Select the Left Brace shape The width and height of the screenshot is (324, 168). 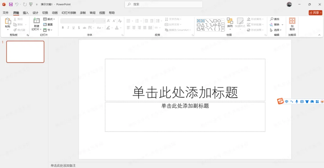tap(215, 29)
